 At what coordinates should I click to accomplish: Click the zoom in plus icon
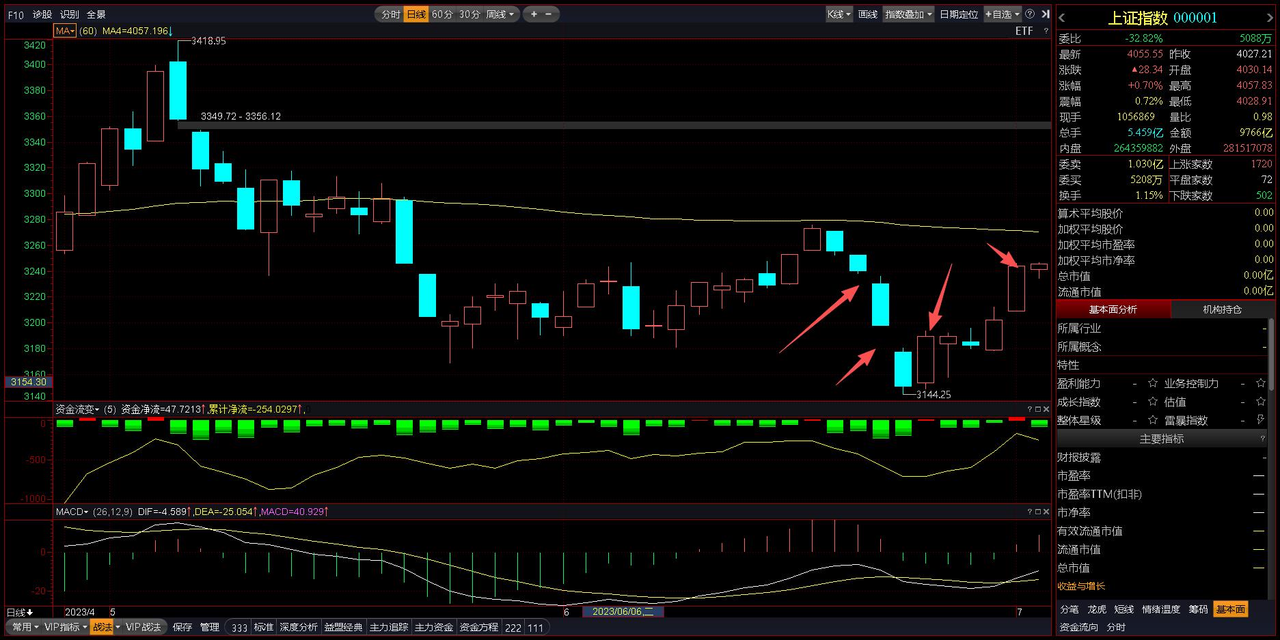(534, 14)
